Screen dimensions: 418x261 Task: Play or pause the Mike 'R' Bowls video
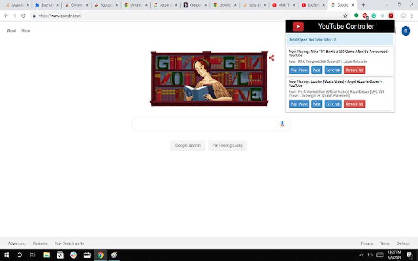pos(299,70)
